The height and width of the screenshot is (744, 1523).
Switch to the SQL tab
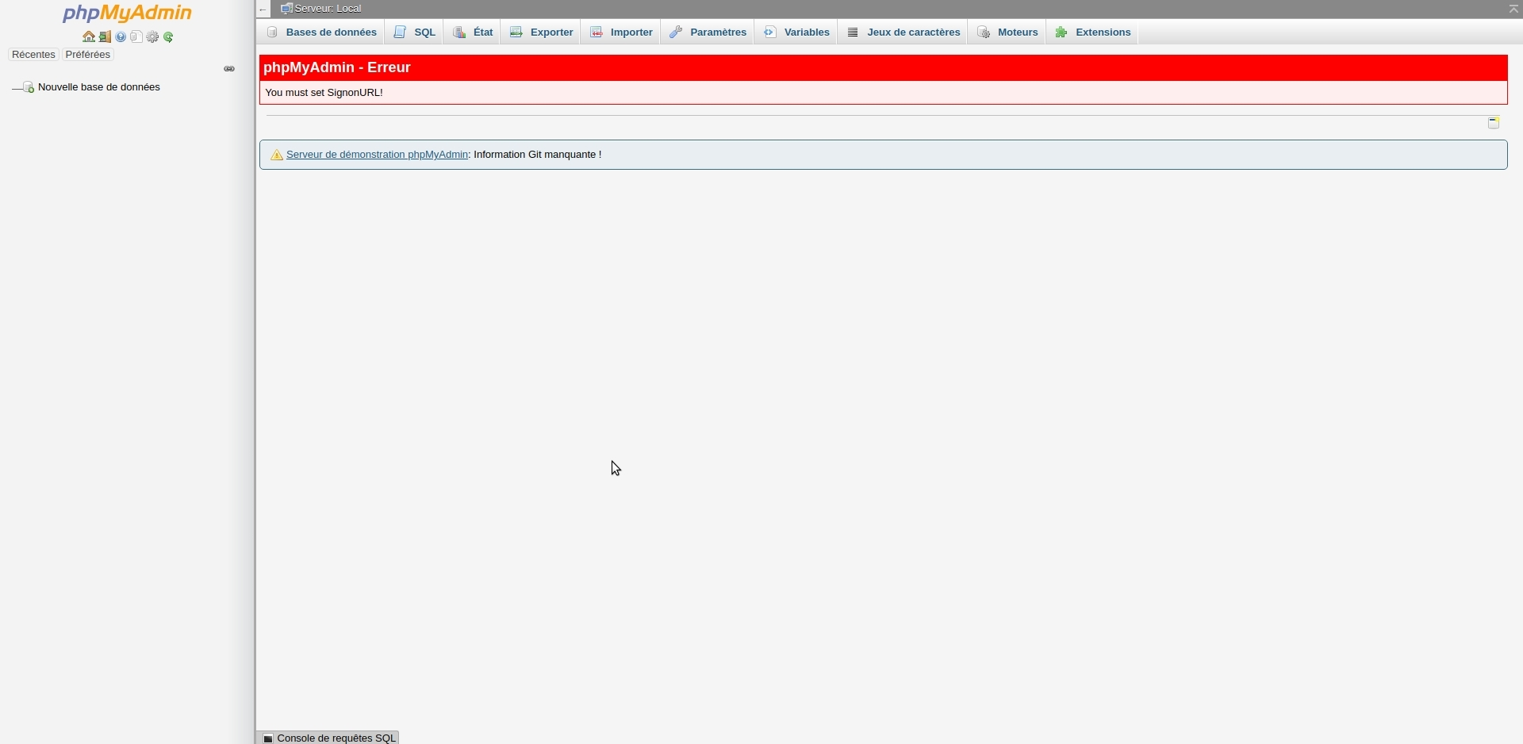pyautogui.click(x=415, y=33)
